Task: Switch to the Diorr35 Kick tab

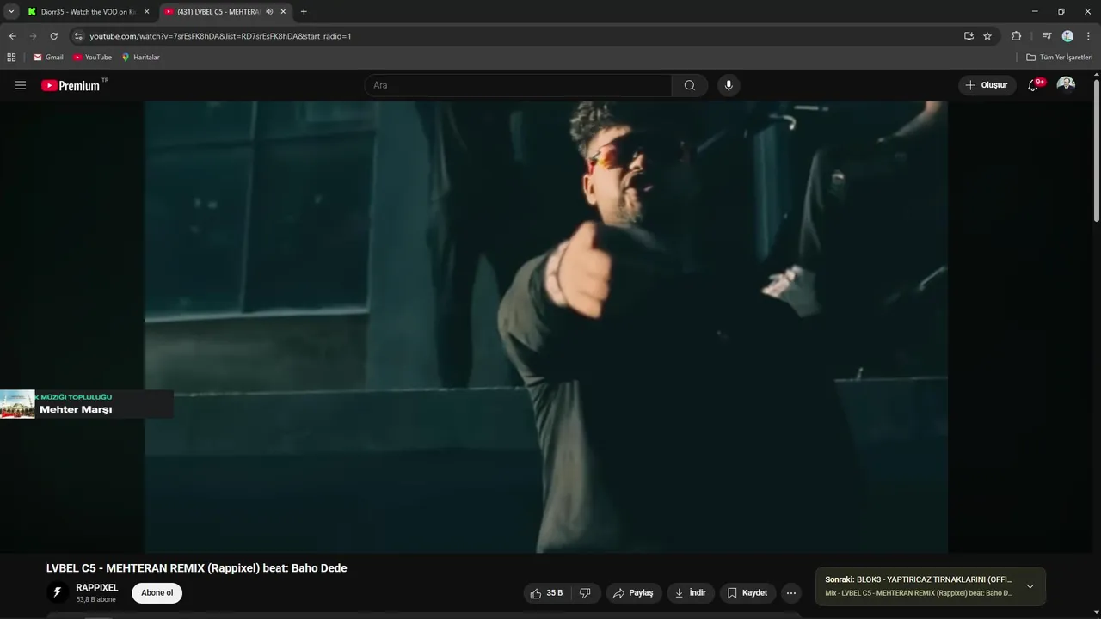Action: coord(89,12)
